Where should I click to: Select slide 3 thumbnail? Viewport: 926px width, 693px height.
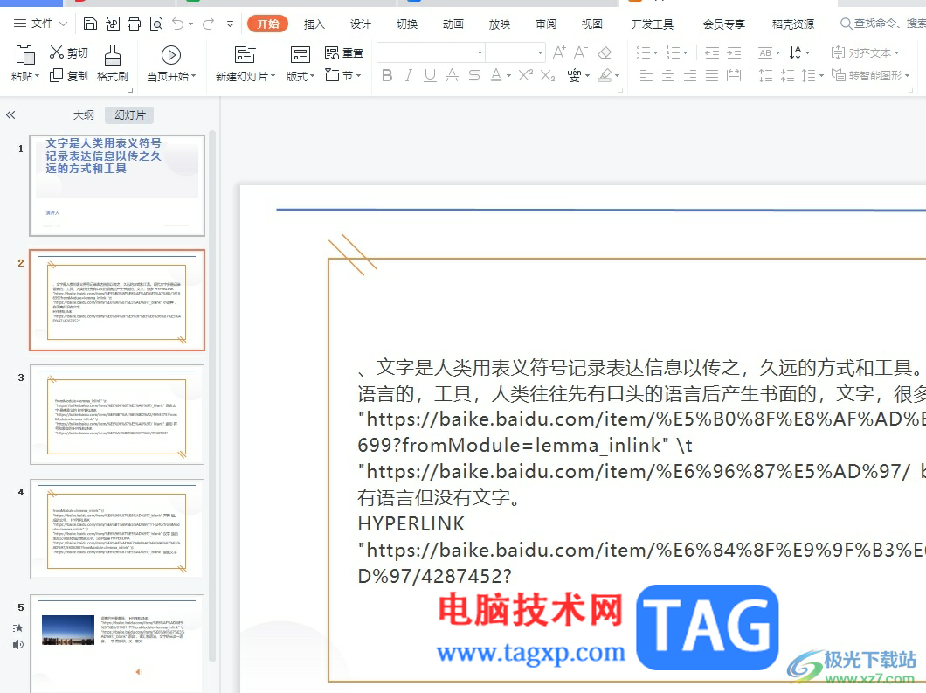(x=117, y=415)
